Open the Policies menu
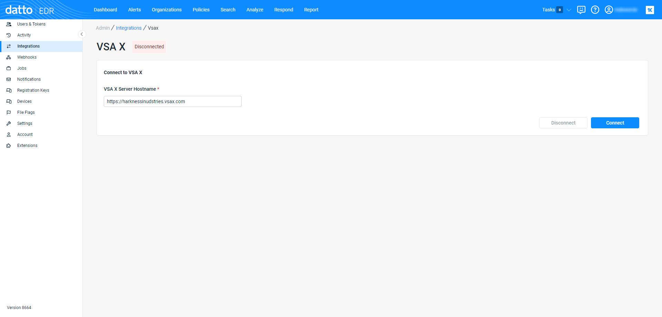The image size is (662, 317). 201,10
